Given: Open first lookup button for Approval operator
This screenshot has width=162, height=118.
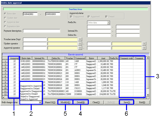Looking at the screenshot, I should 80,48.
